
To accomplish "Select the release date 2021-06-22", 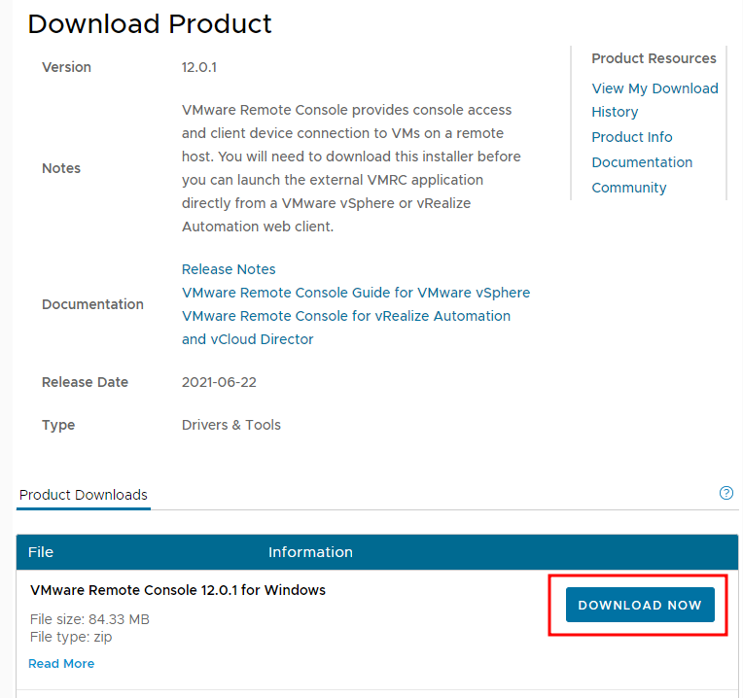I will (x=219, y=382).
